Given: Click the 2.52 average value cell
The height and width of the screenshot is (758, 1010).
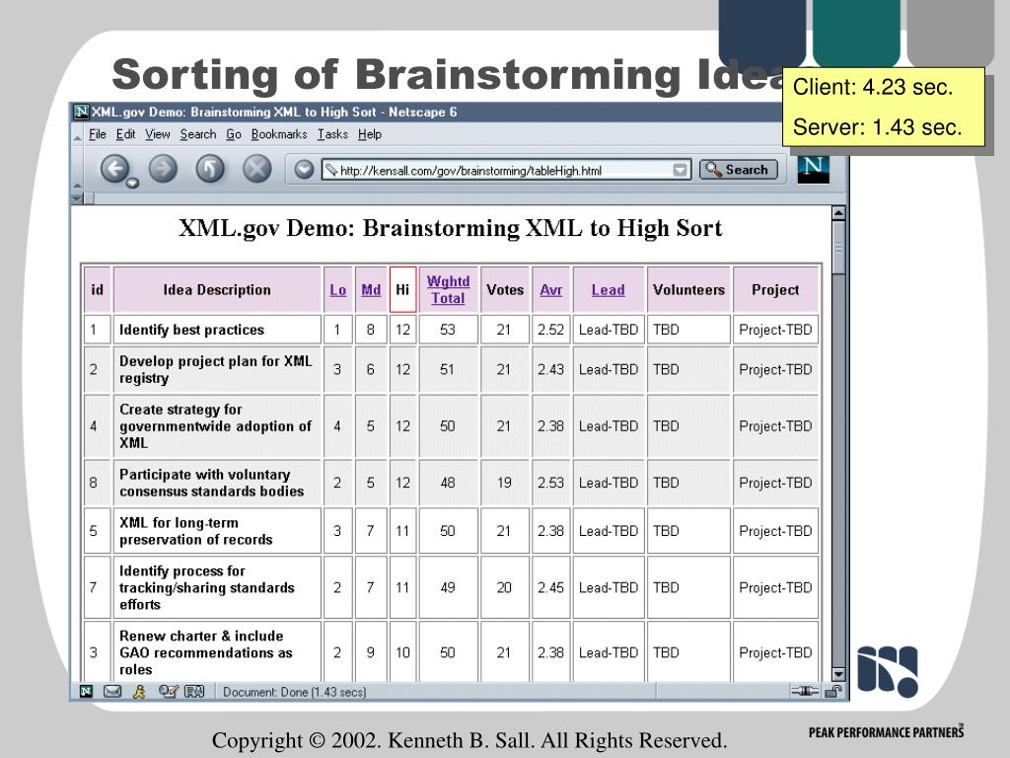Looking at the screenshot, I should [x=550, y=330].
